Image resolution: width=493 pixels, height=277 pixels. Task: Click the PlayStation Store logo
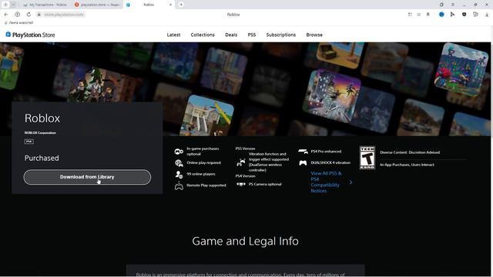click(x=30, y=35)
